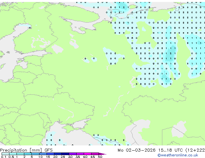Click the 0.5–1 mm legend swatch

tap(13, 154)
